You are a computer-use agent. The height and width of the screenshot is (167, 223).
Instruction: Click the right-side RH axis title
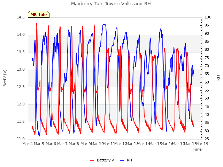(x=218, y=78)
